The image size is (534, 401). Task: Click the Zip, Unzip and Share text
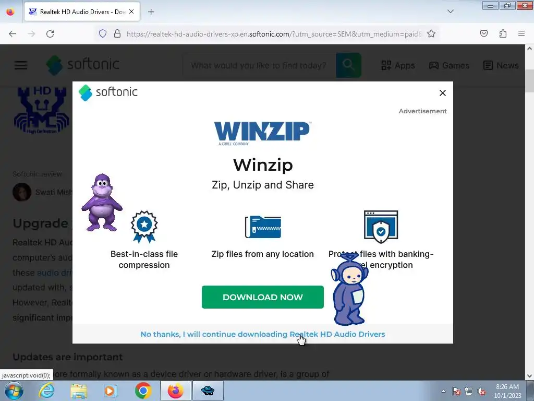[x=263, y=185]
